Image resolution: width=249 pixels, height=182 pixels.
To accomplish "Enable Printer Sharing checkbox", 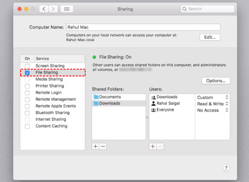I will click(27, 86).
